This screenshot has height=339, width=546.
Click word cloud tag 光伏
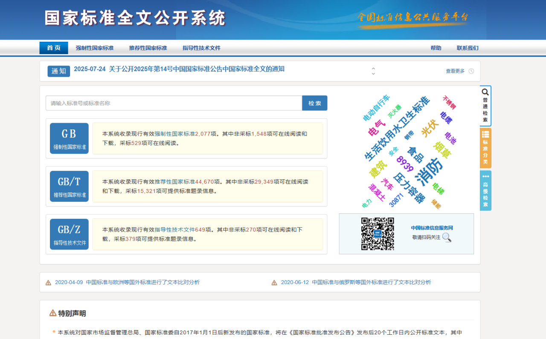430,128
